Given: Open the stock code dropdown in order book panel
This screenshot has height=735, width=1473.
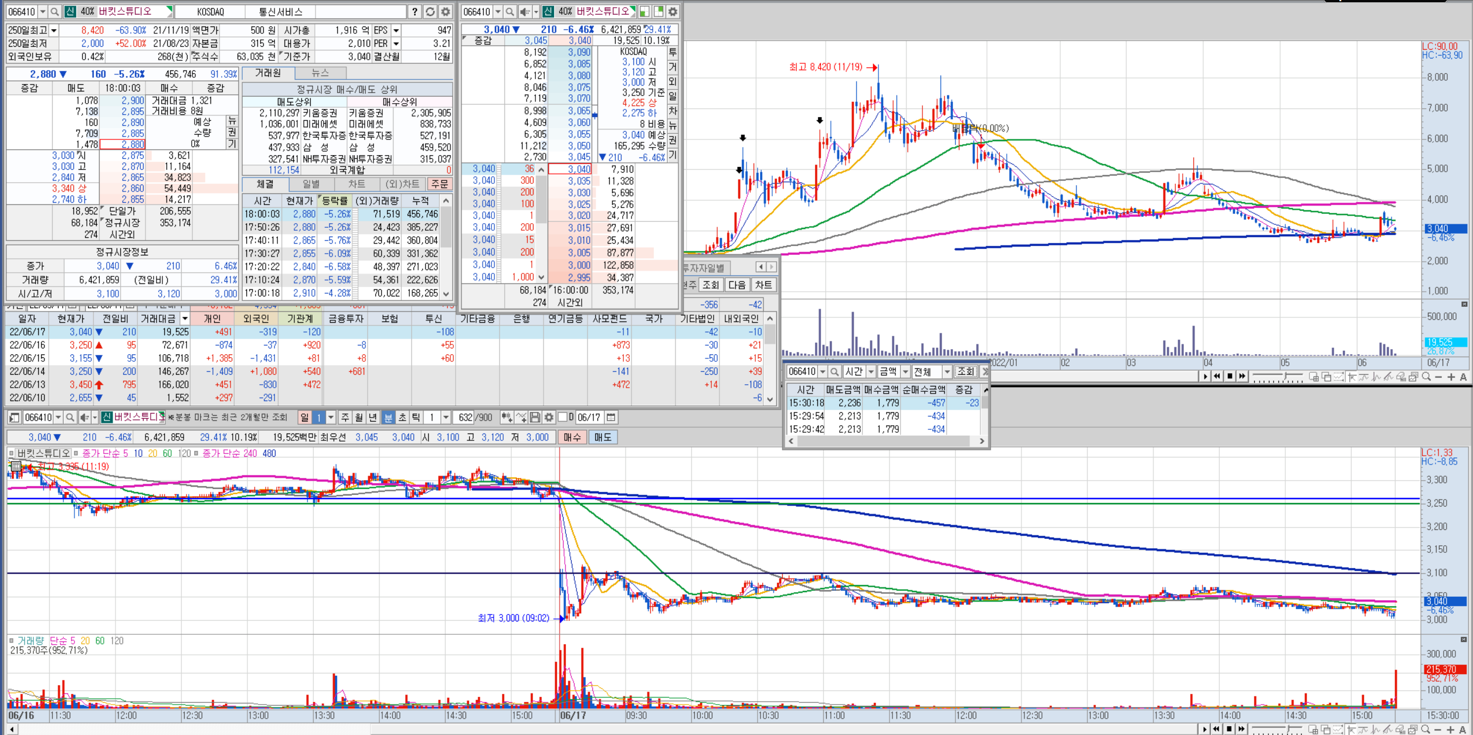Looking at the screenshot, I should tap(498, 11).
